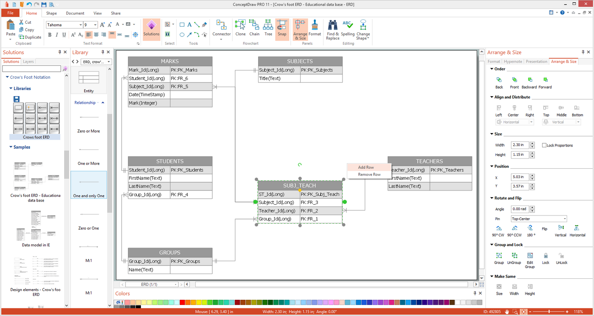594x316 pixels.
Task: Toggle the Arrange & Size panel button
Action: click(300, 30)
